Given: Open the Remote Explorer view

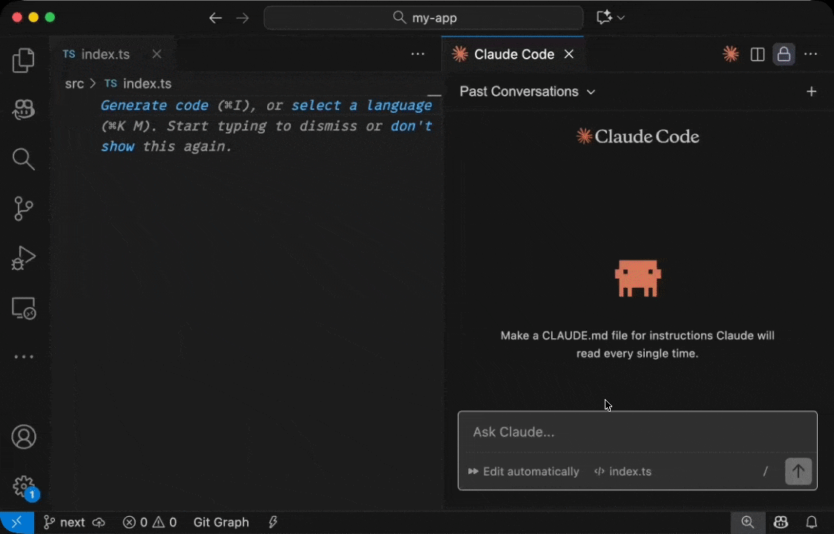Looking at the screenshot, I should pyautogui.click(x=24, y=308).
